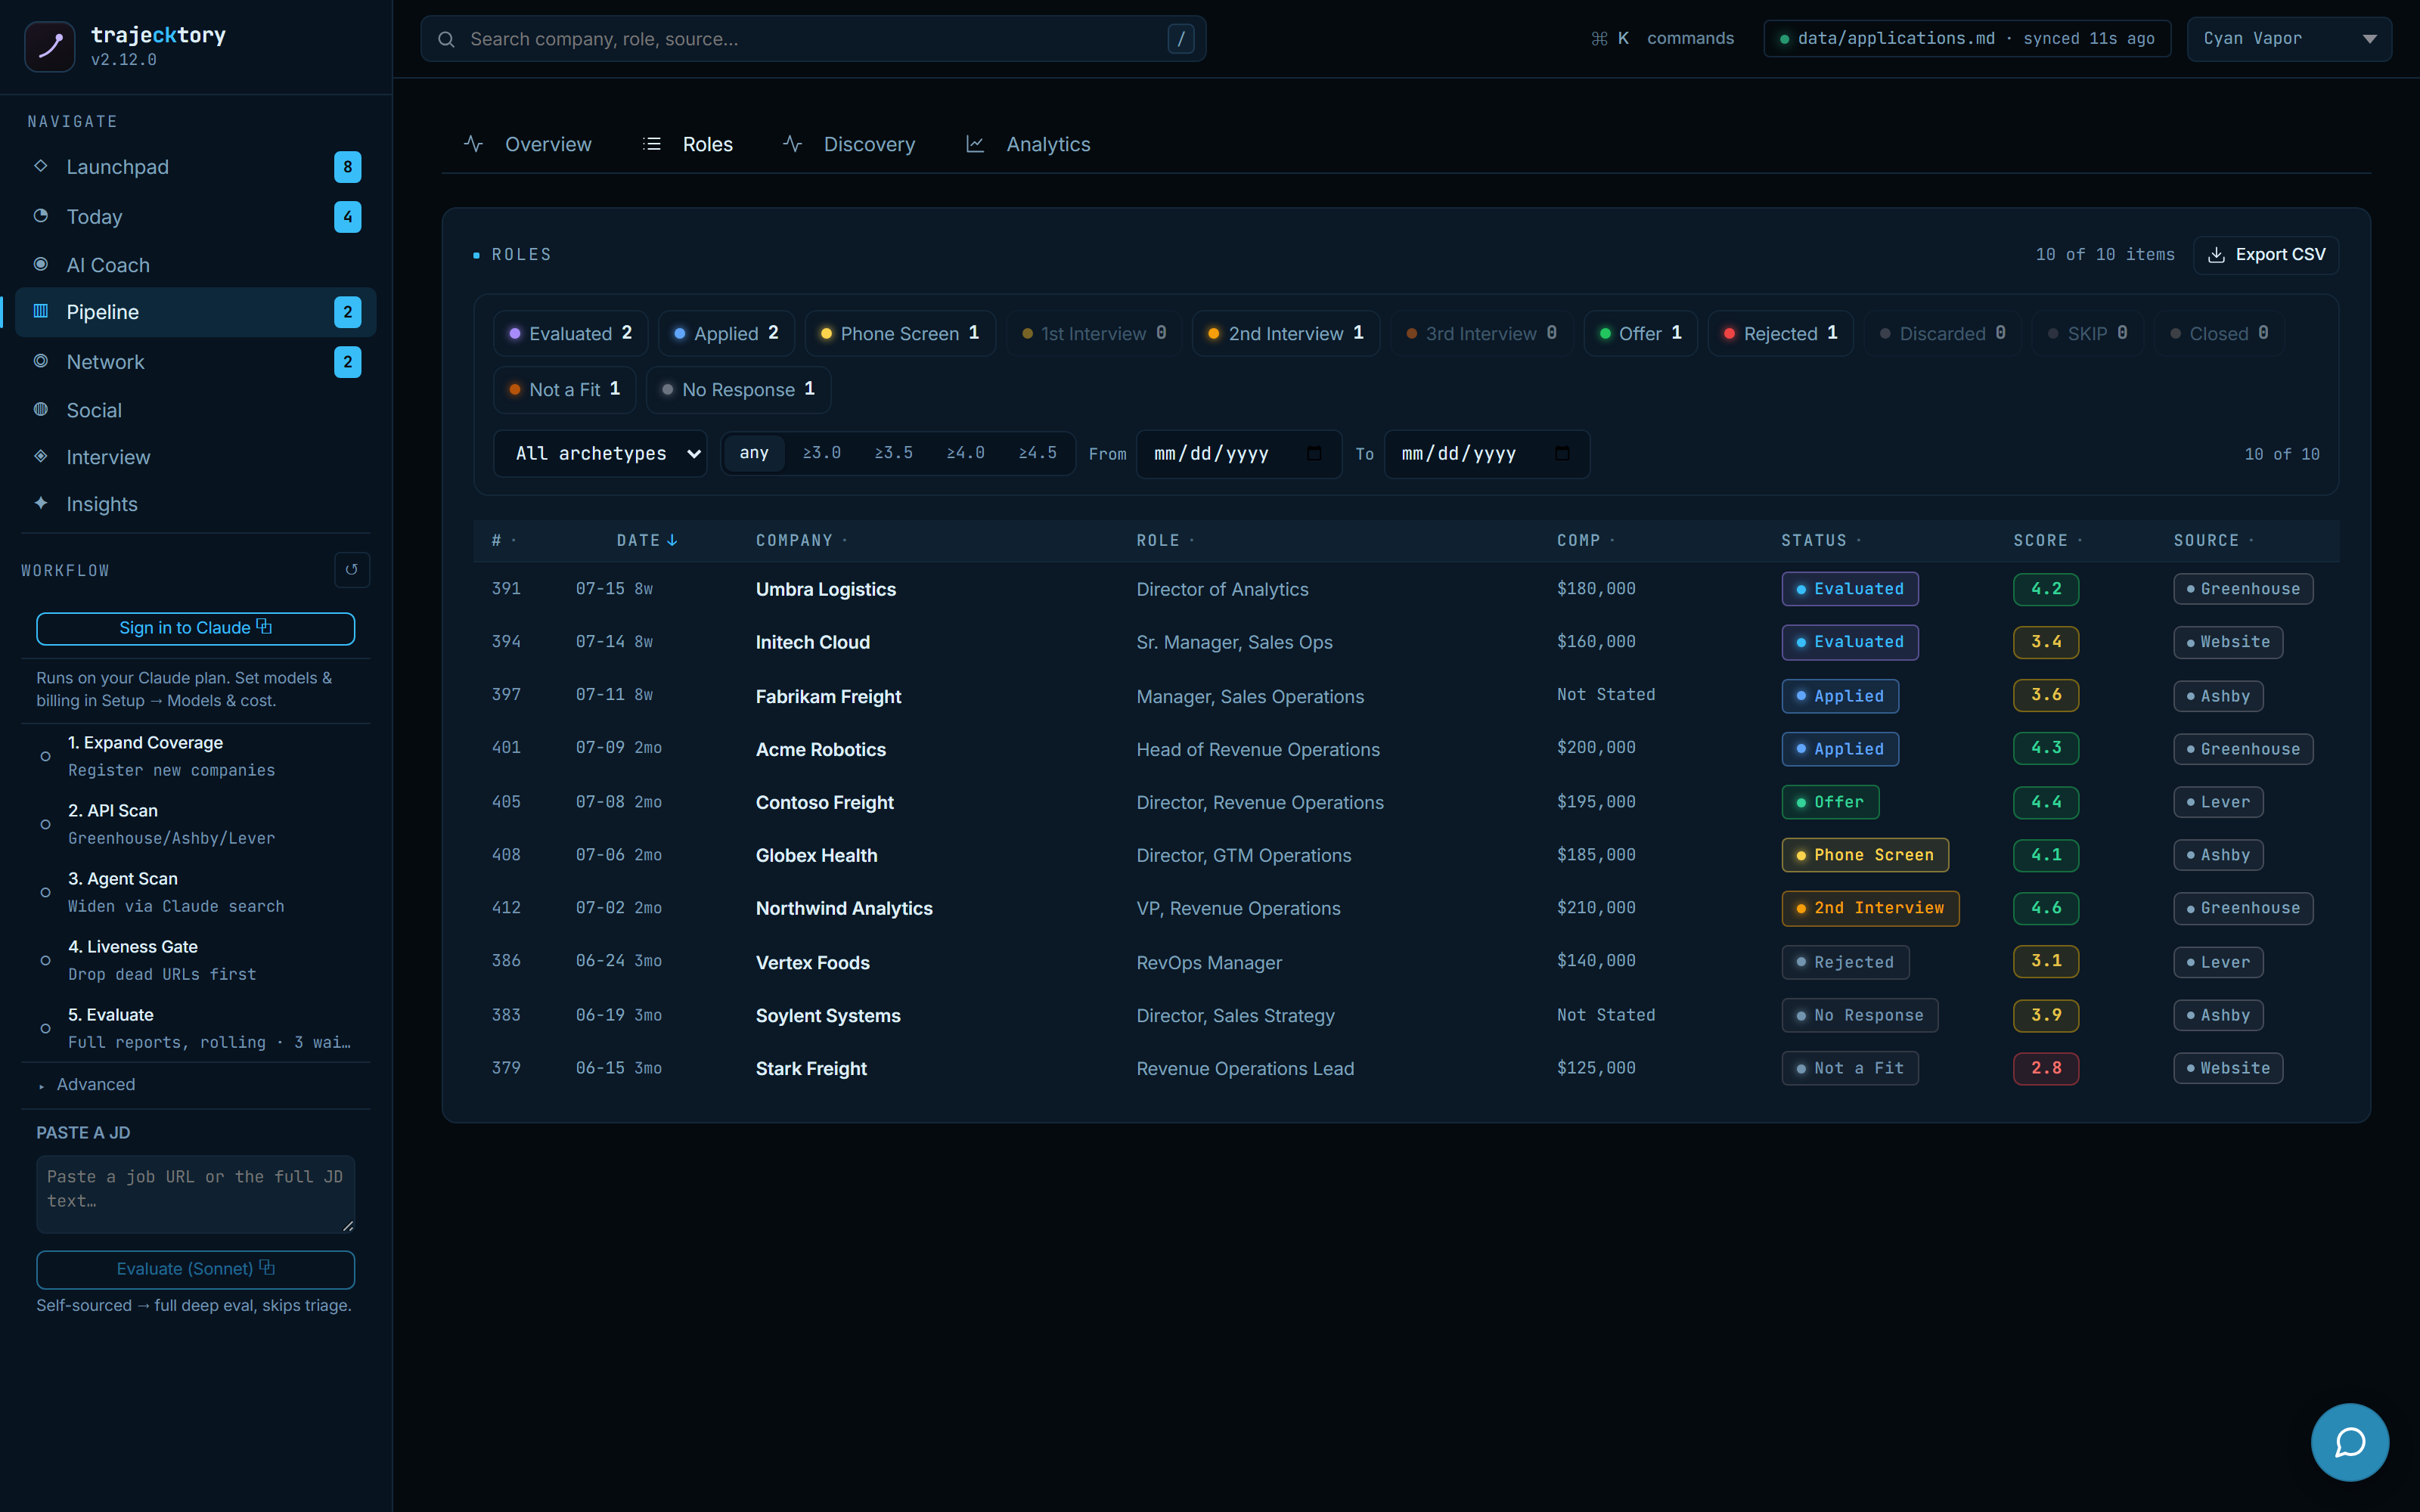This screenshot has width=2420, height=1512.
Task: Sort by the COMP column header
Action: (x=1586, y=540)
